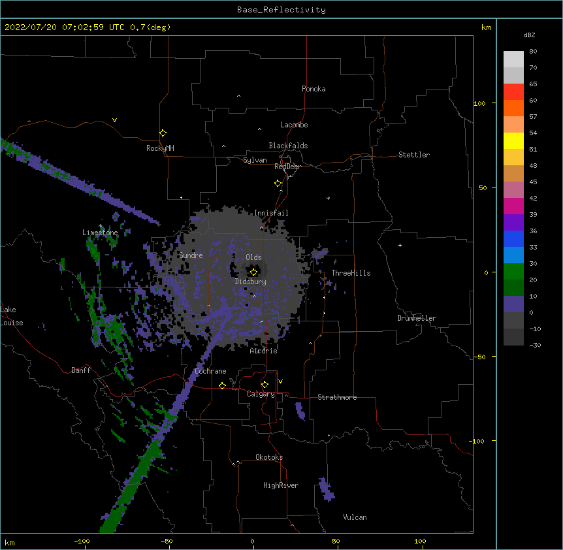563x550 pixels.
Task: Click the Innisfail city label
Action: 271,213
